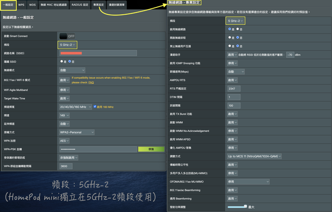The height and width of the screenshot is (212, 332).
Task: Open the 無線 MAC 地址過濾器 tab
Action: (x=53, y=5)
